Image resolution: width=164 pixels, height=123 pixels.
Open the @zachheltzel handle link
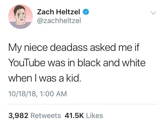[x=59, y=20]
